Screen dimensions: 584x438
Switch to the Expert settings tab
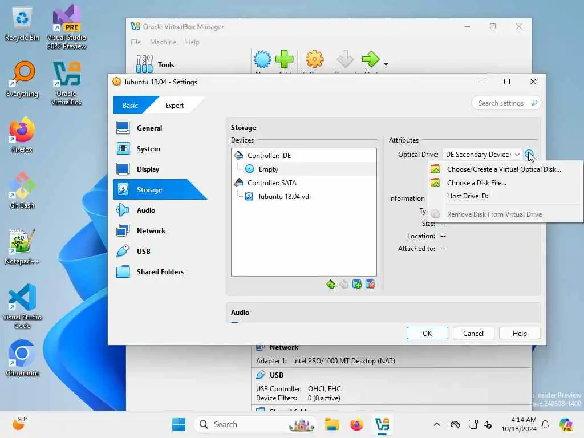click(175, 106)
